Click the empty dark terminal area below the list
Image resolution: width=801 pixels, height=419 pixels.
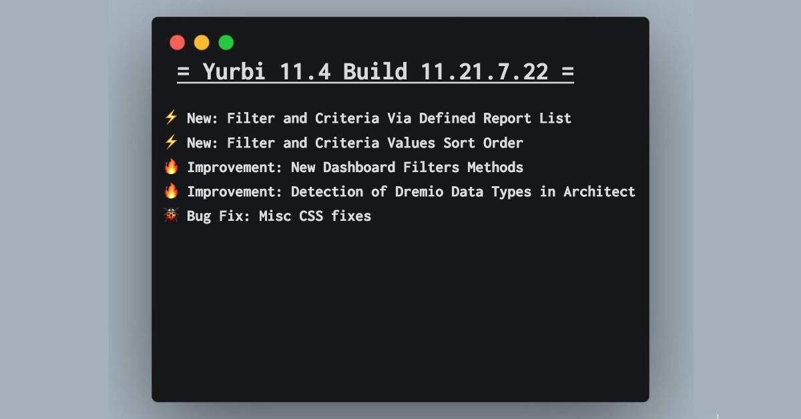[x=400, y=314]
